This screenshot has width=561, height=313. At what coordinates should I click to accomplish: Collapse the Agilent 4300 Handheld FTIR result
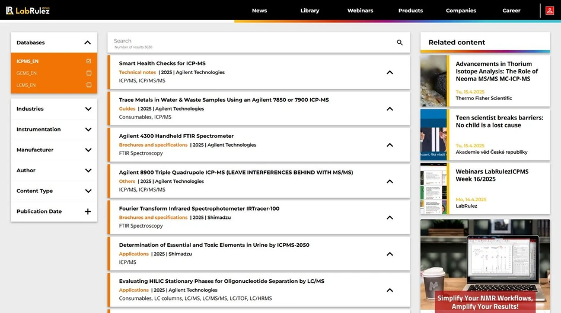(x=390, y=145)
